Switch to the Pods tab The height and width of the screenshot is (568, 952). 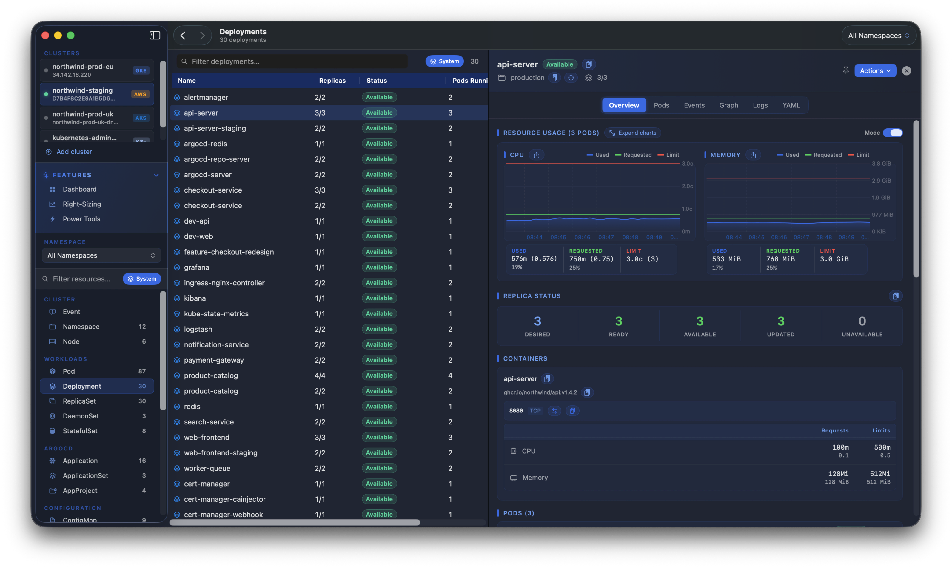click(x=661, y=105)
